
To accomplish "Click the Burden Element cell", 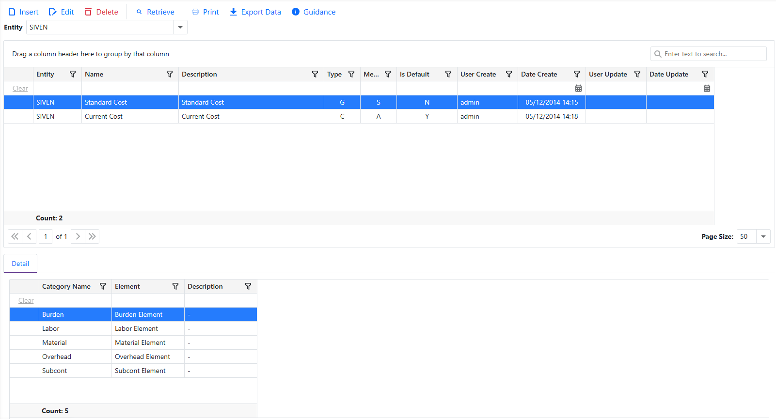I will click(x=148, y=314).
